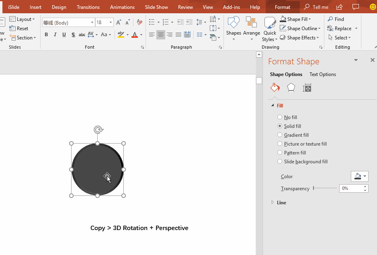Select the Fill & Line icon in Format Shape

(x=275, y=87)
